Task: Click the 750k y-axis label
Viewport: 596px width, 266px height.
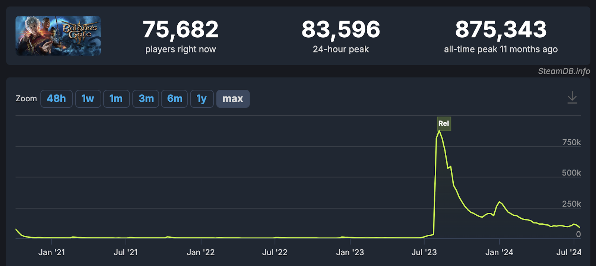Action: click(571, 142)
